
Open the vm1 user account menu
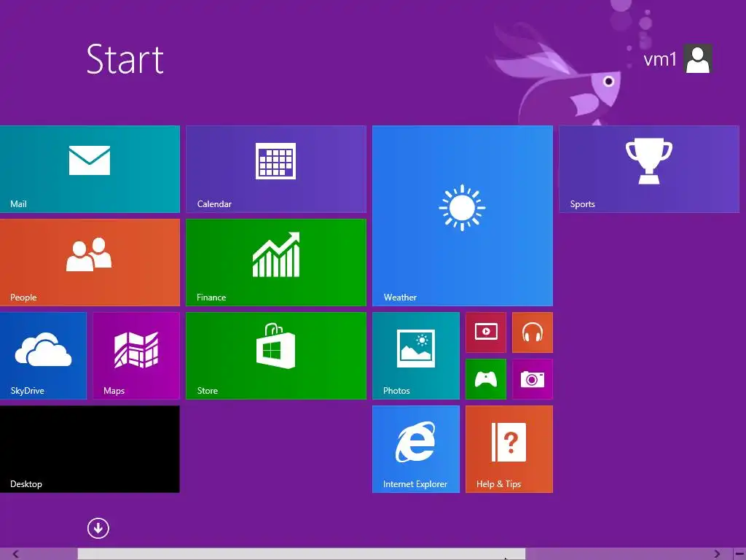pos(678,59)
